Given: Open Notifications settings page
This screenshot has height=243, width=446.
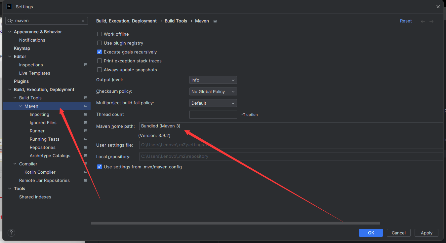Looking at the screenshot, I should [x=32, y=40].
